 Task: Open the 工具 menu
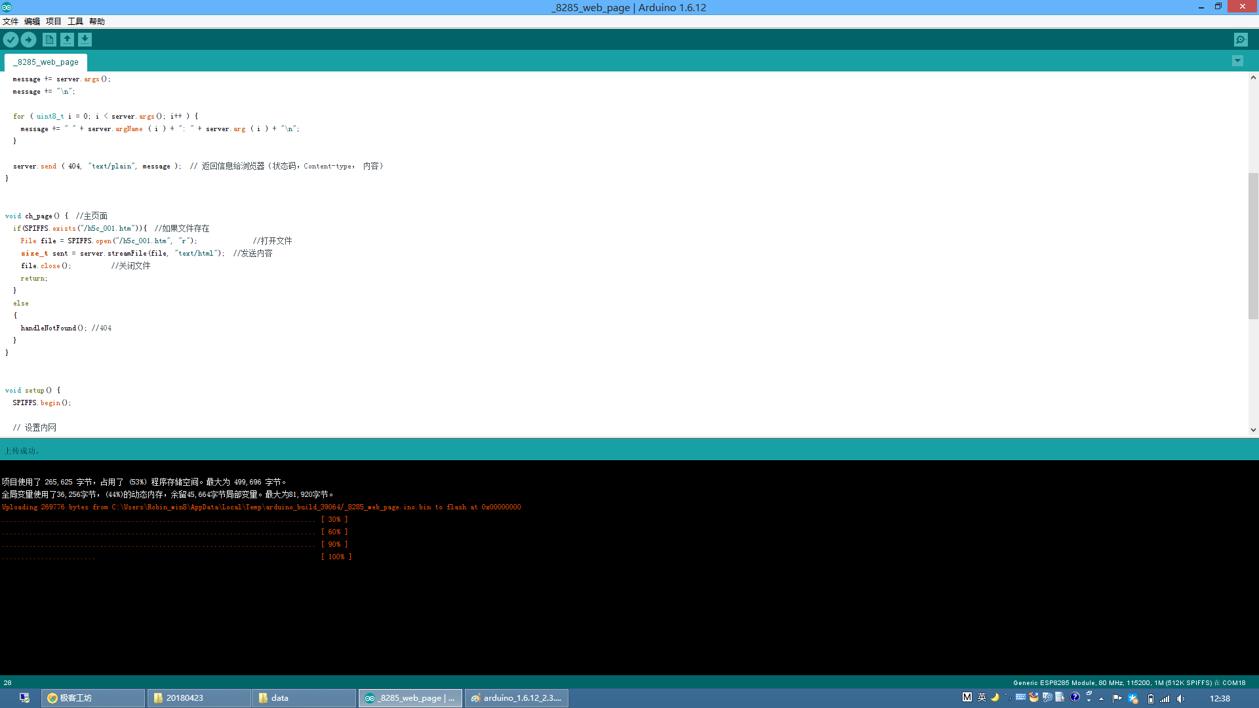(x=75, y=22)
